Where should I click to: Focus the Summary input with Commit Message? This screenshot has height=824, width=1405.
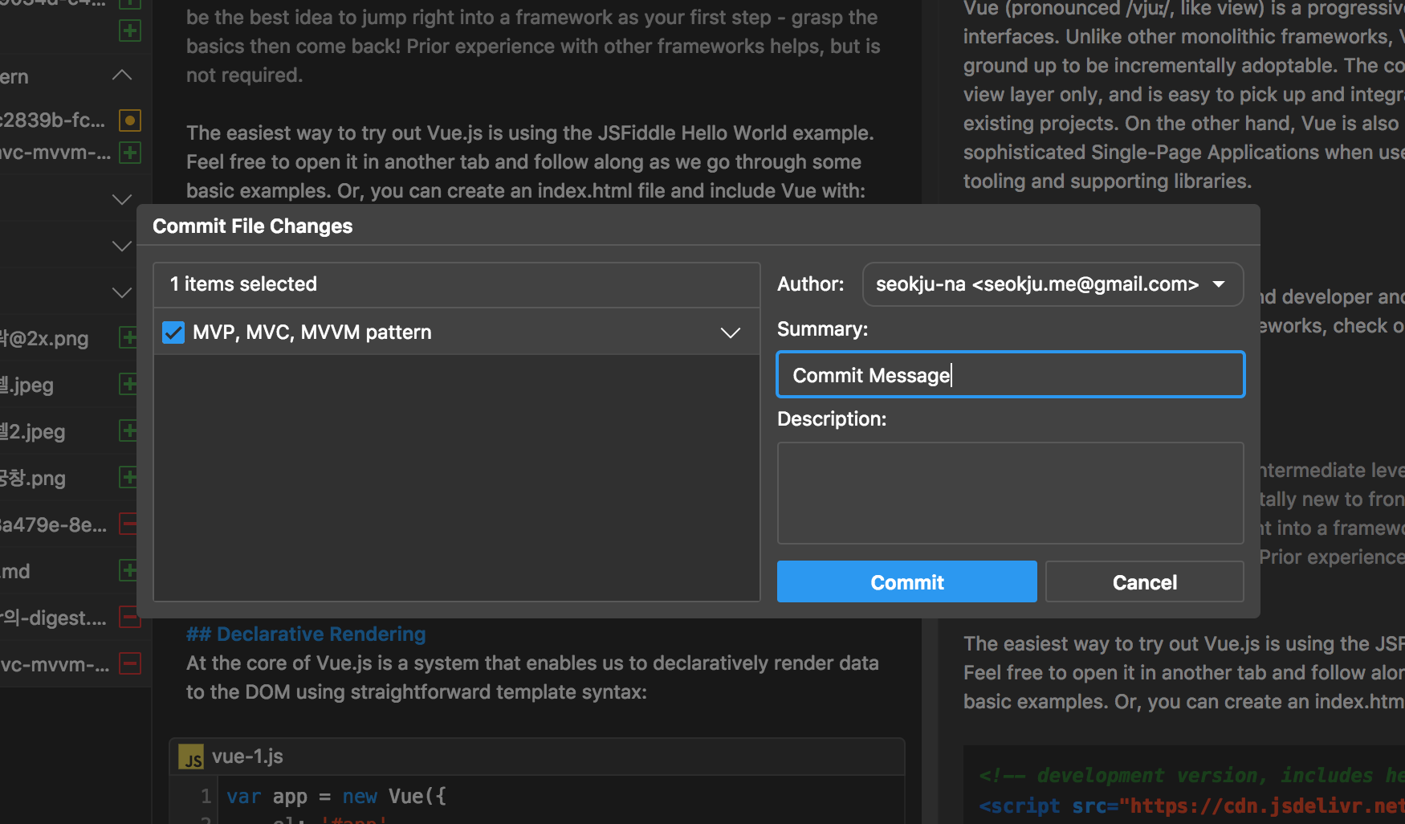1010,374
